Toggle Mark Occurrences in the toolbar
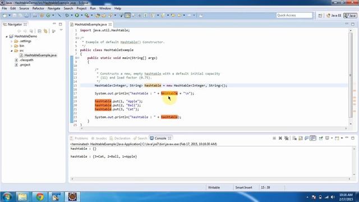 point(128,15)
